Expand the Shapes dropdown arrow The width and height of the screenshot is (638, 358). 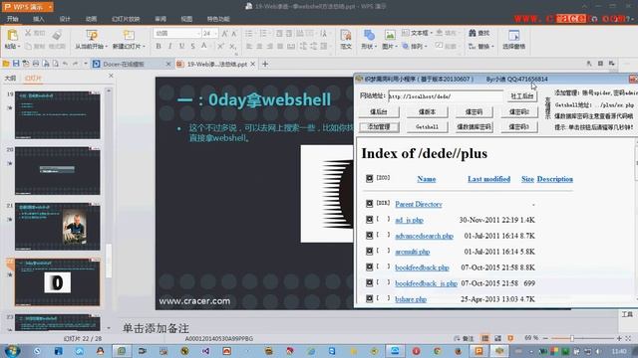tap(376, 47)
